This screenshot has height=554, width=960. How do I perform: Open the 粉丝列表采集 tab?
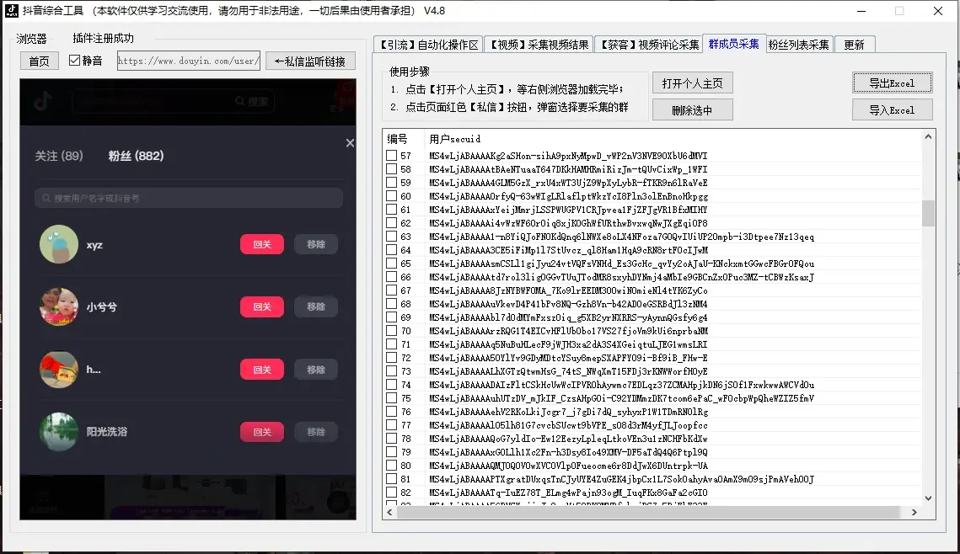798,45
